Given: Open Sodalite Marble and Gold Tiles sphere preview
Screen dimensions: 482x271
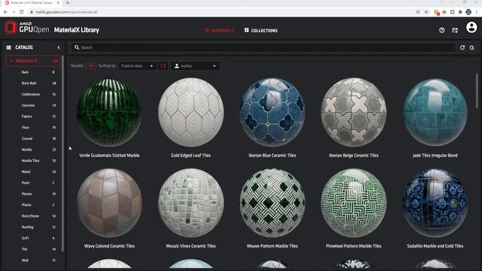Looking at the screenshot, I should click(435, 202).
